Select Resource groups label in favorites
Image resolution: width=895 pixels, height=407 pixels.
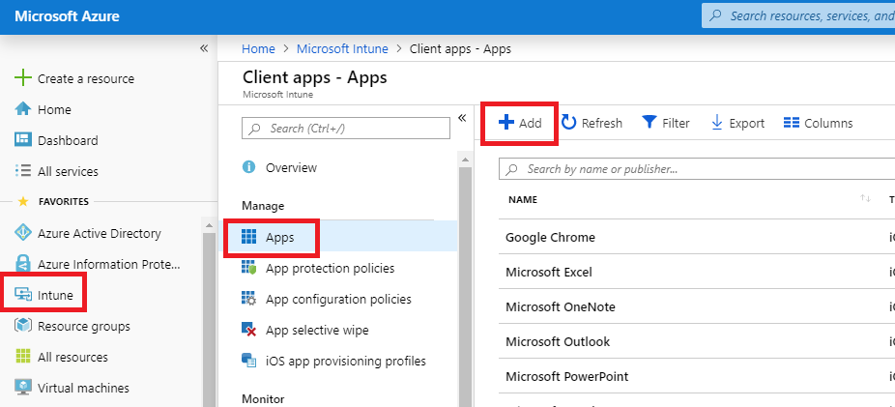pos(83,326)
